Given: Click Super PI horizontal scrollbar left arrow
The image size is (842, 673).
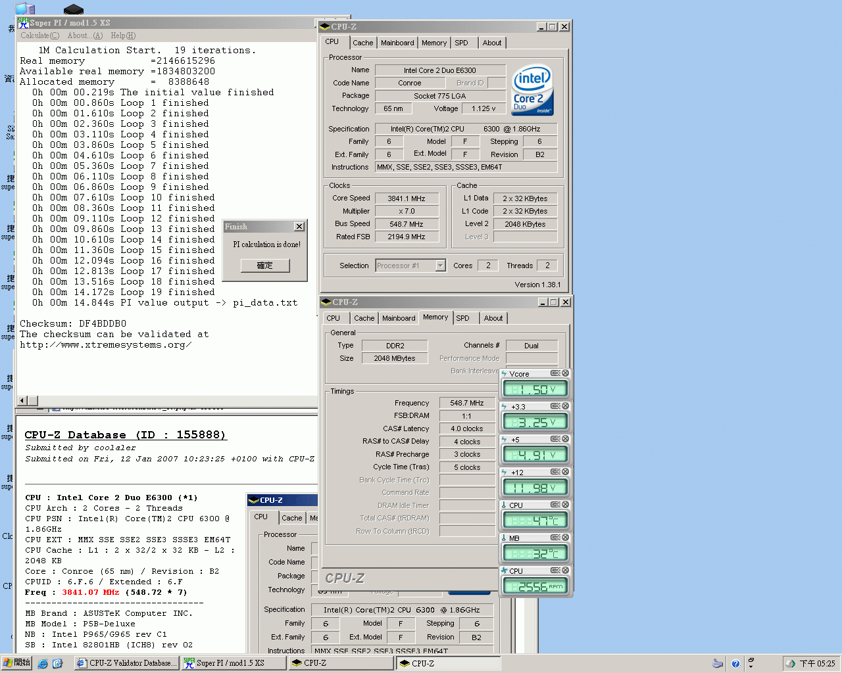Looking at the screenshot, I should [22, 400].
